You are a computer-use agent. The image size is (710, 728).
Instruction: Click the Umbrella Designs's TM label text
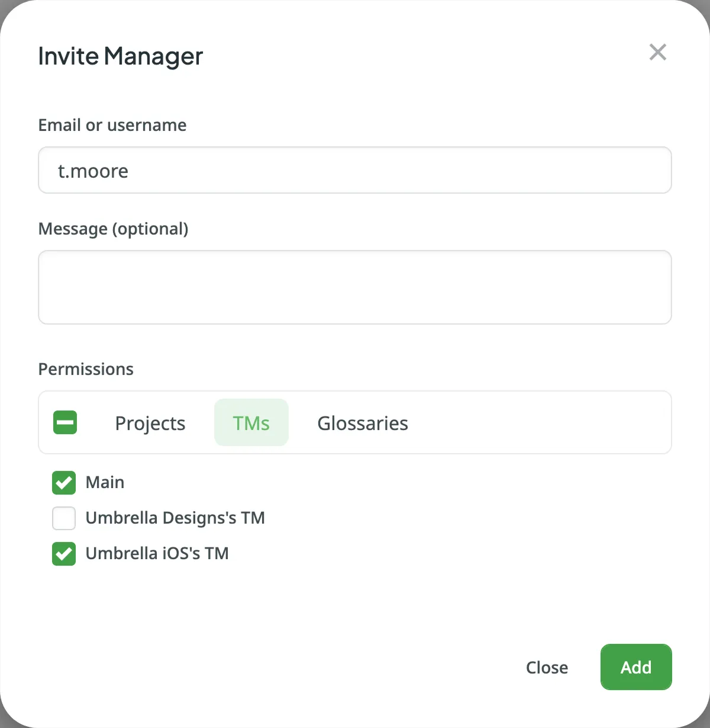[x=175, y=518]
